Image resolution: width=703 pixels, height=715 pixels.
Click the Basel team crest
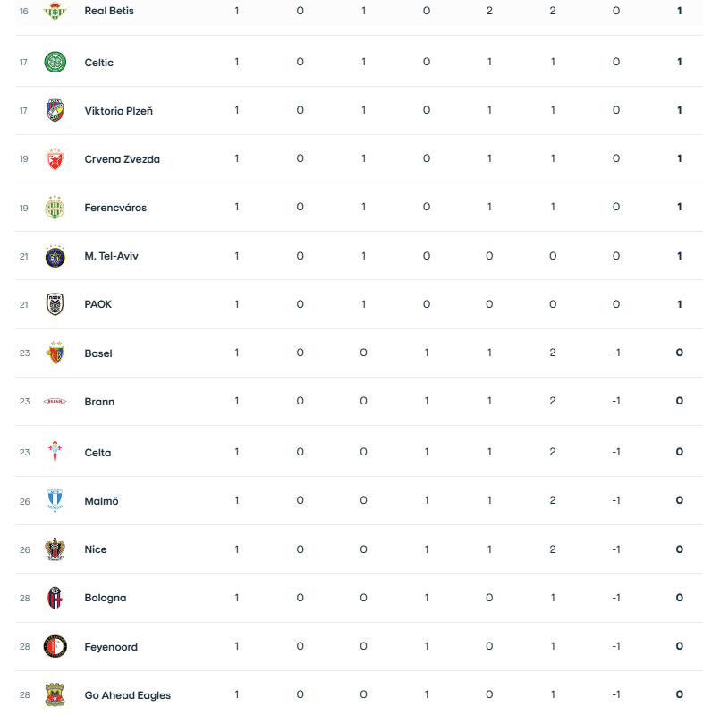click(55, 353)
